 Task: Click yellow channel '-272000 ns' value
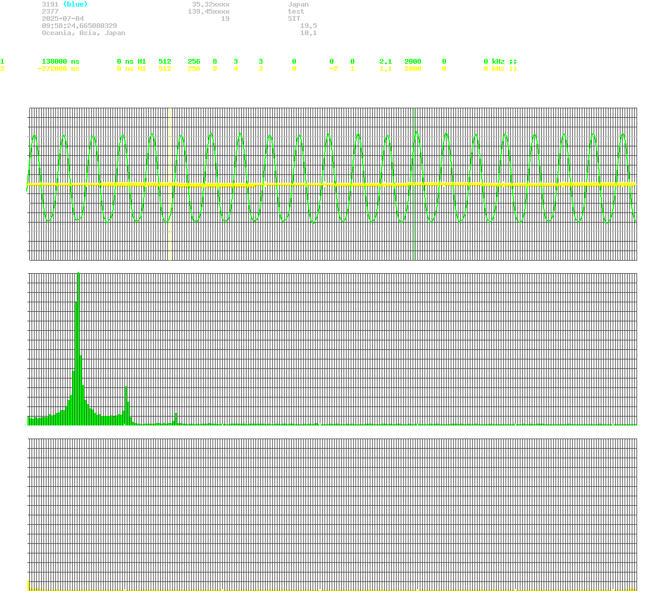(58, 68)
